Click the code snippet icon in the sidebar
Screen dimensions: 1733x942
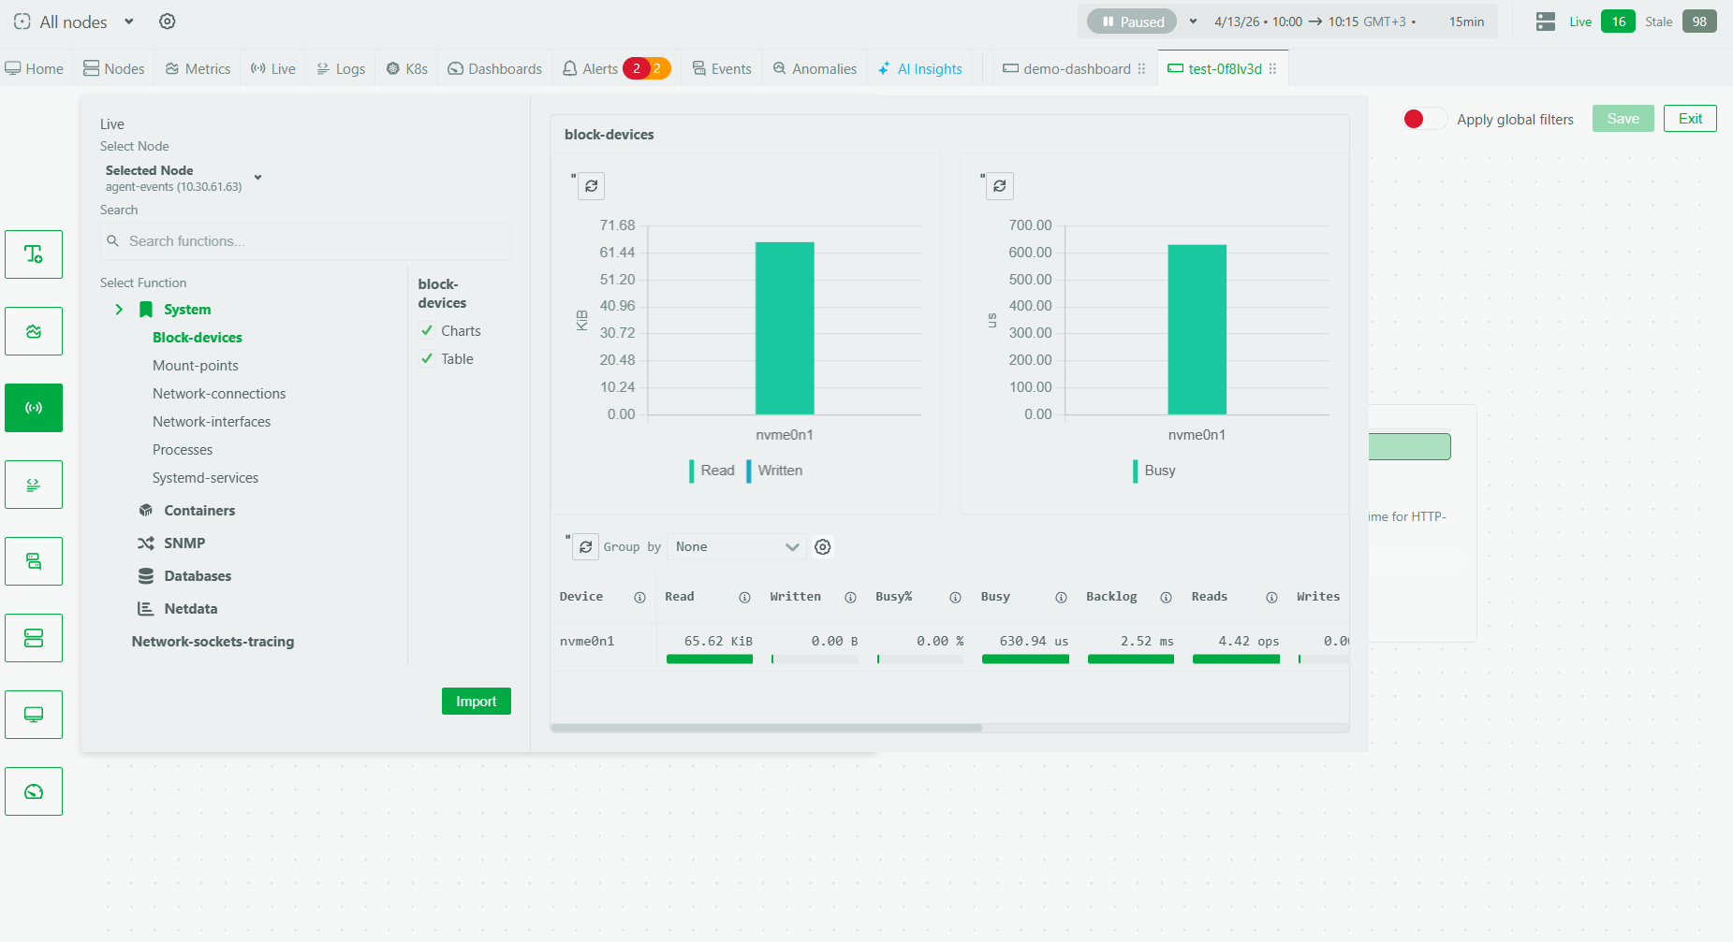34,484
